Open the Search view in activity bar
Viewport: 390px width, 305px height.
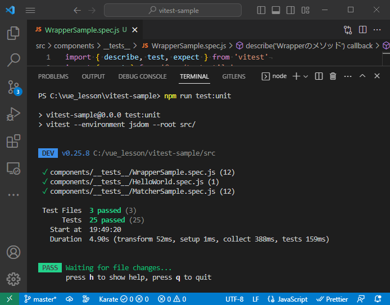(x=13, y=60)
